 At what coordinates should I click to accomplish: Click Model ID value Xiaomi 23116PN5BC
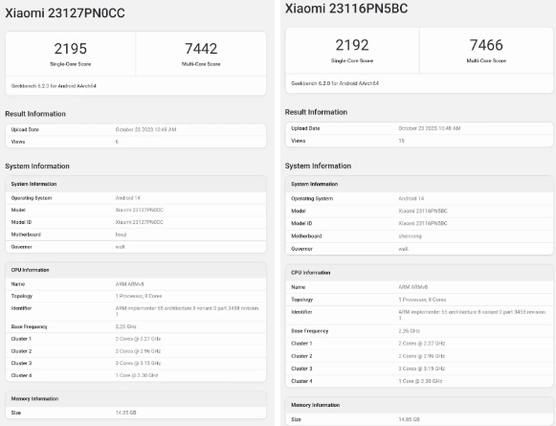coord(423,223)
